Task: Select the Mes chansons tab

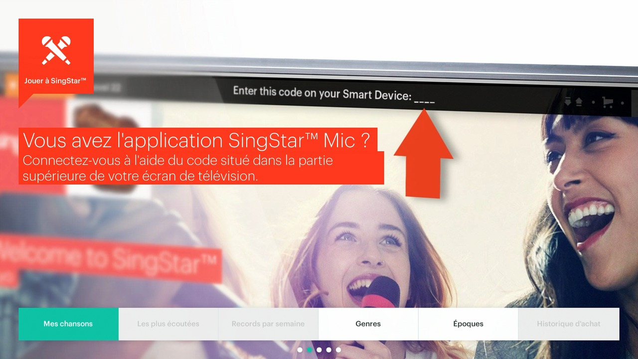Action: (68, 324)
